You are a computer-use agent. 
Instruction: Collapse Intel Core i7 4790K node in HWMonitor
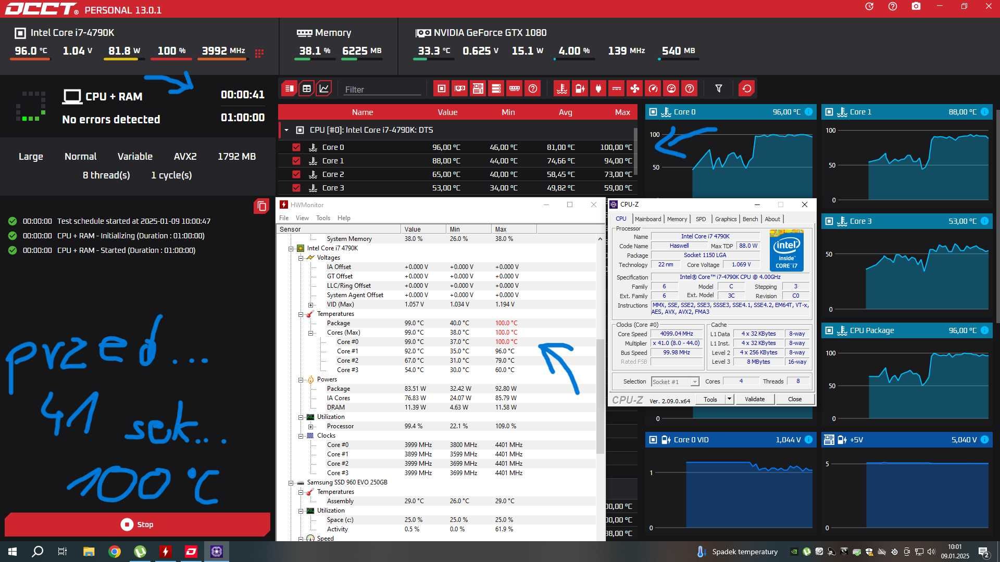tap(291, 248)
